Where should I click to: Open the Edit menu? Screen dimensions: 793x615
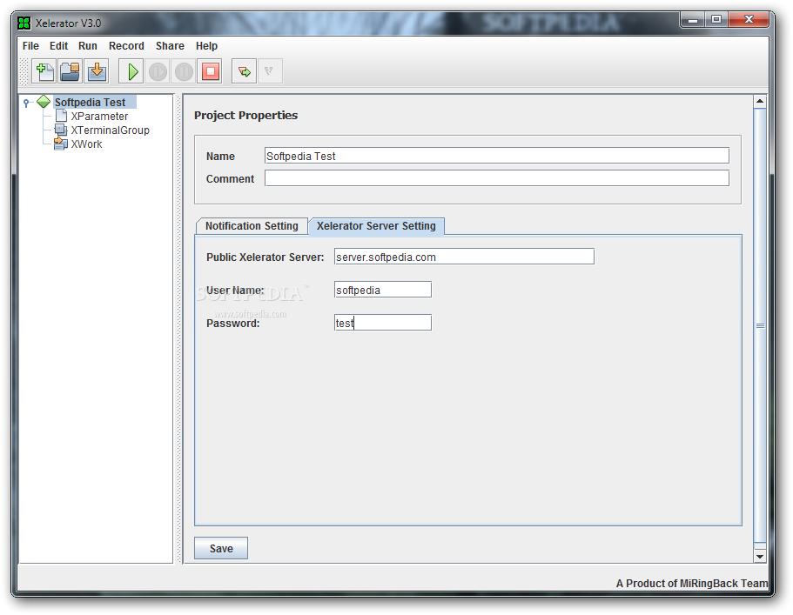[58, 46]
